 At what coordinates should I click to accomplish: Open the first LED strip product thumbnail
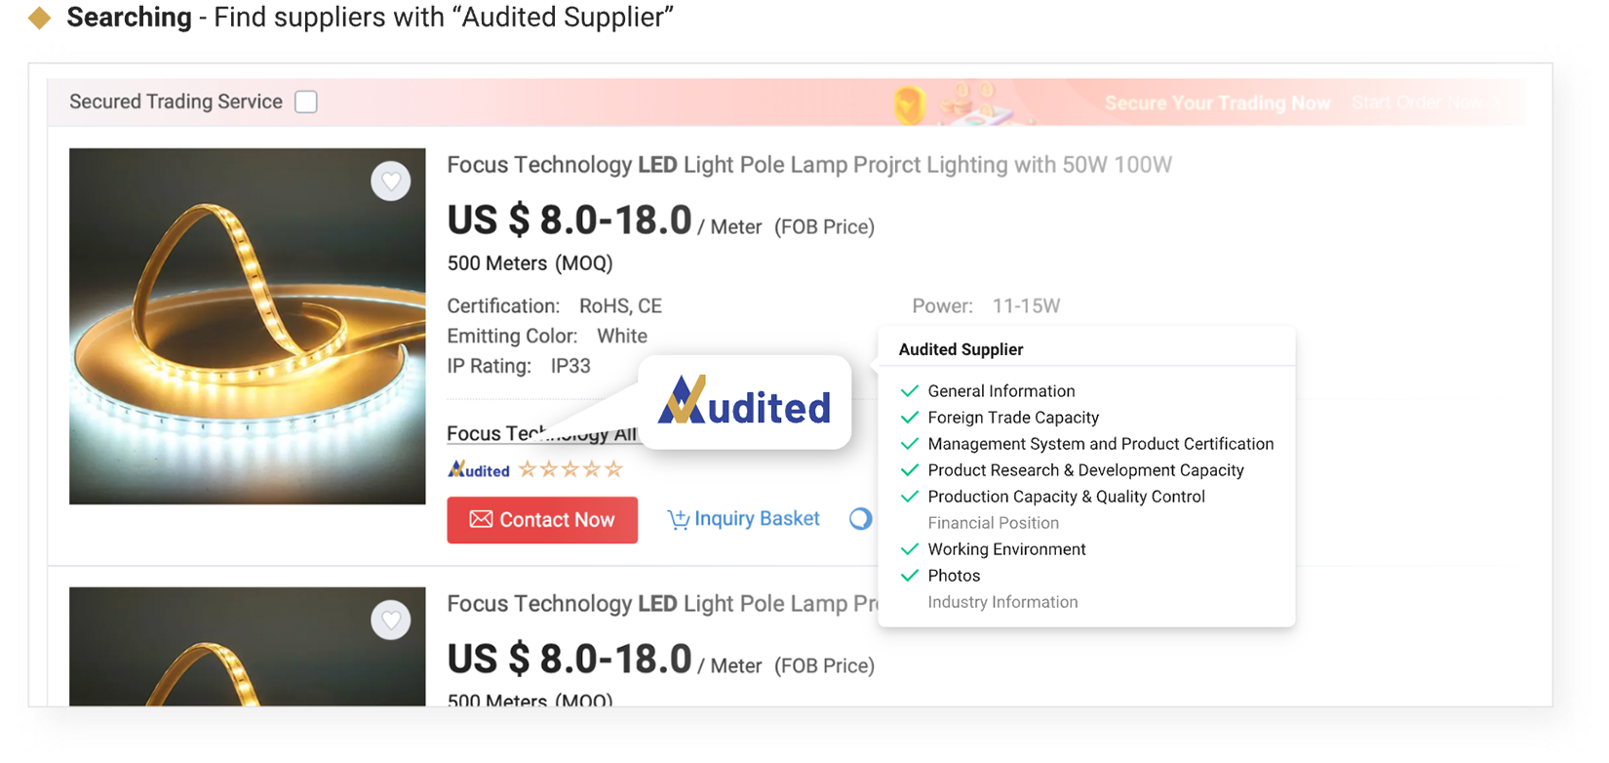(248, 326)
